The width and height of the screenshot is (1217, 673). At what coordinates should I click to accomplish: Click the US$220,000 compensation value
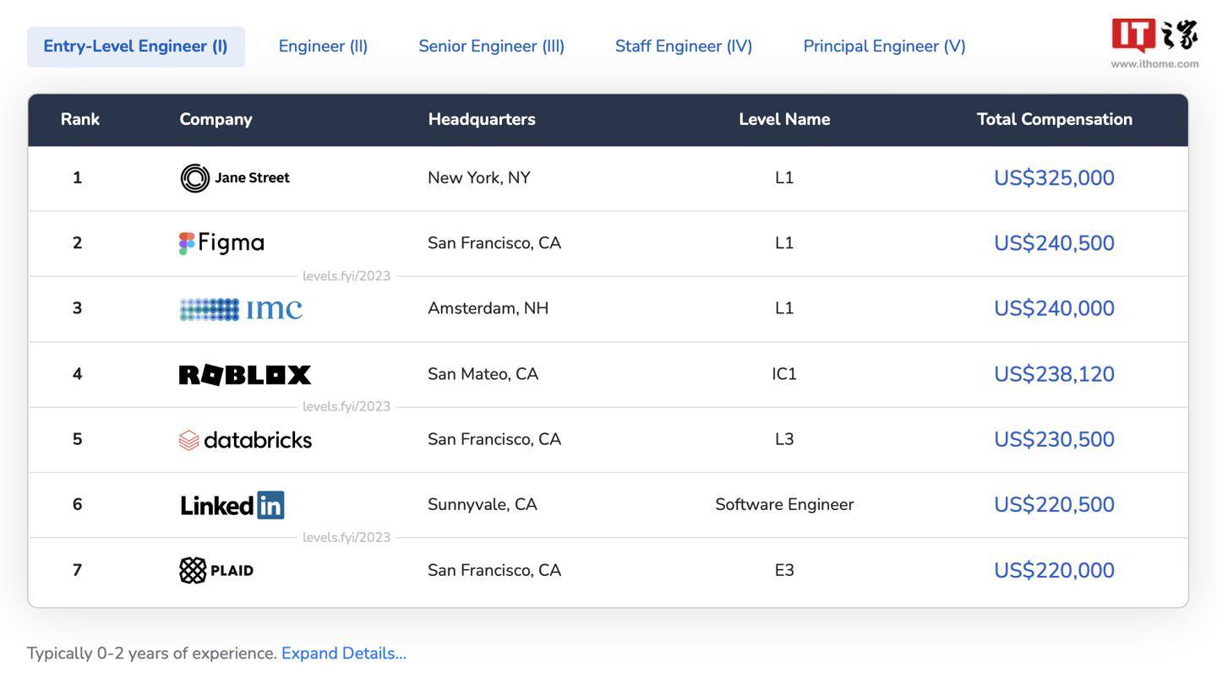(x=1054, y=570)
